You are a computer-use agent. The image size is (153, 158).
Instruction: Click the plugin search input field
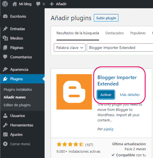pyautogui.click(x=120, y=48)
